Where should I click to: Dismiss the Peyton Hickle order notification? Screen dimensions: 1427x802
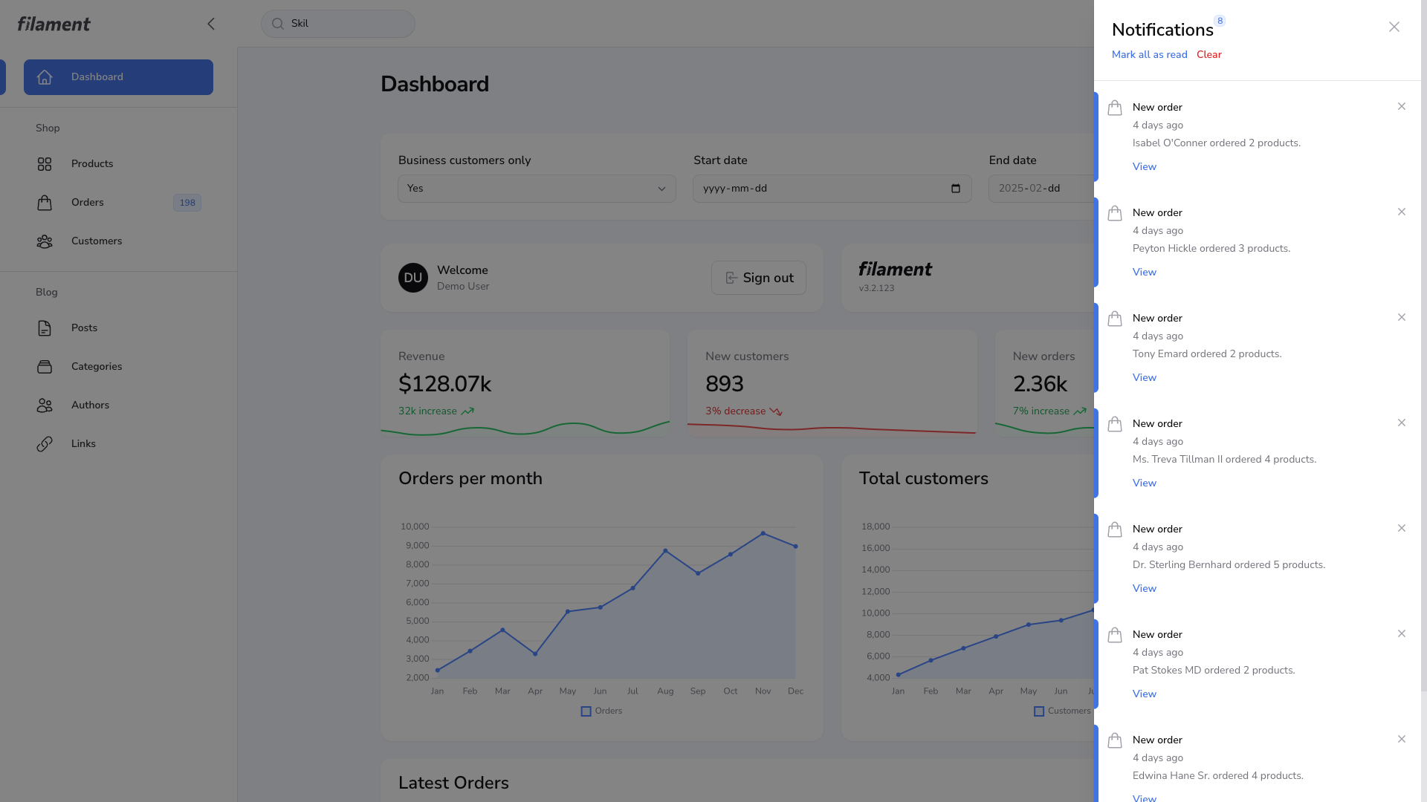tap(1402, 212)
